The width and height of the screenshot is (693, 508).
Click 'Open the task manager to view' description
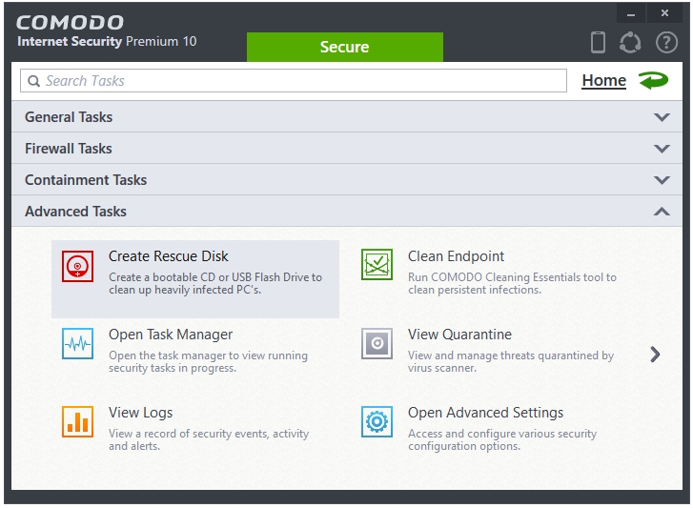[208, 361]
